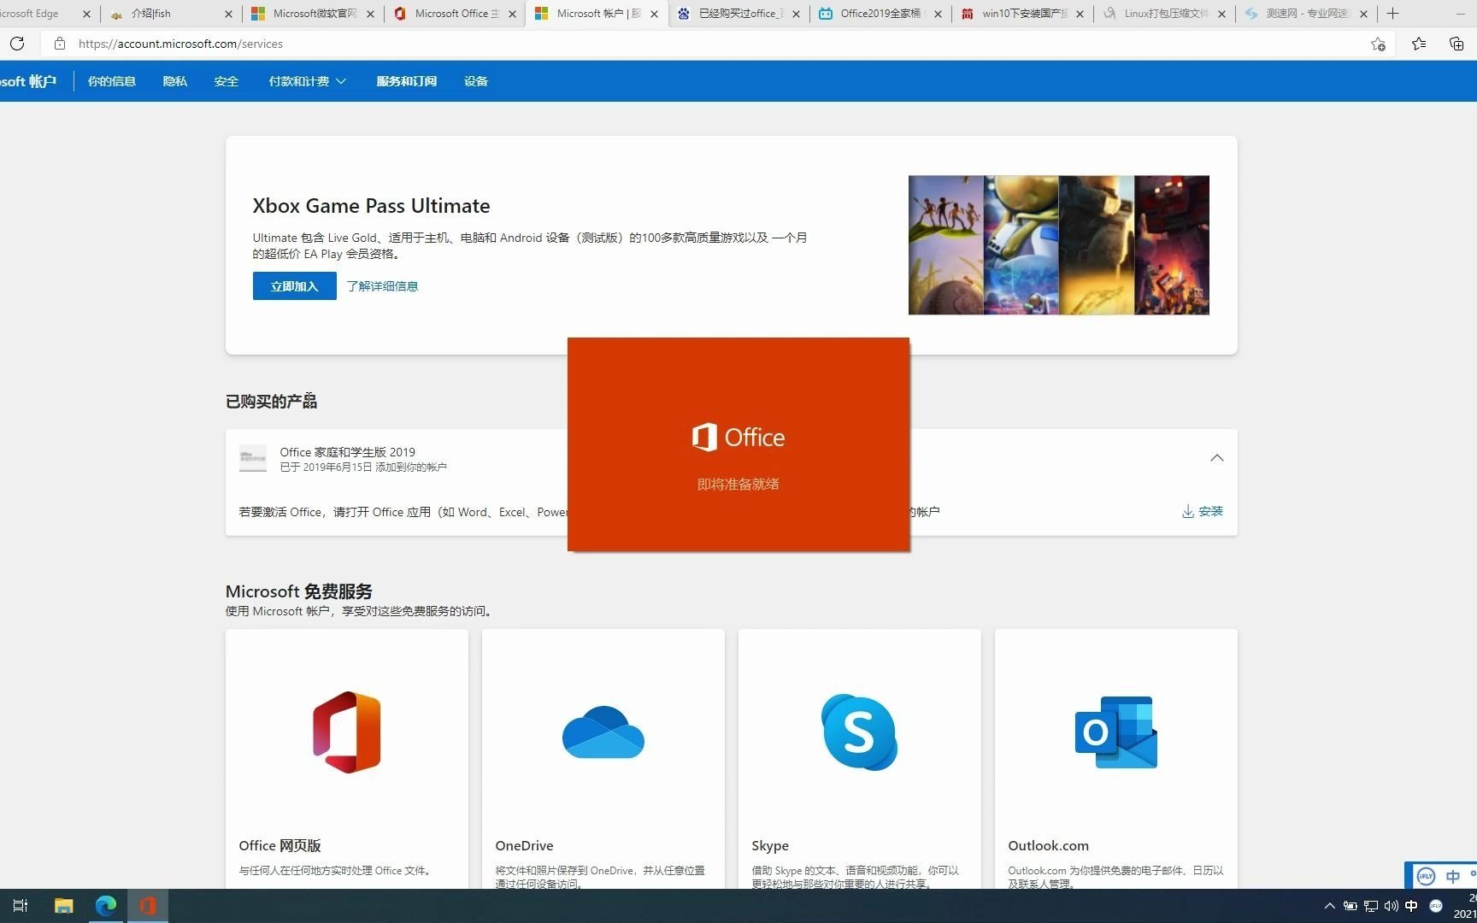Screen dimensions: 1477x923
Task: Click the Xbox Game Pass games artwork
Action: coord(1059,245)
